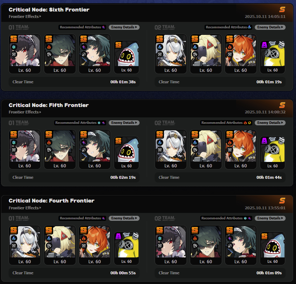Expand Frontier Effects under Fourth Frontier
Viewport: 296px width, 284px height.
25,208
